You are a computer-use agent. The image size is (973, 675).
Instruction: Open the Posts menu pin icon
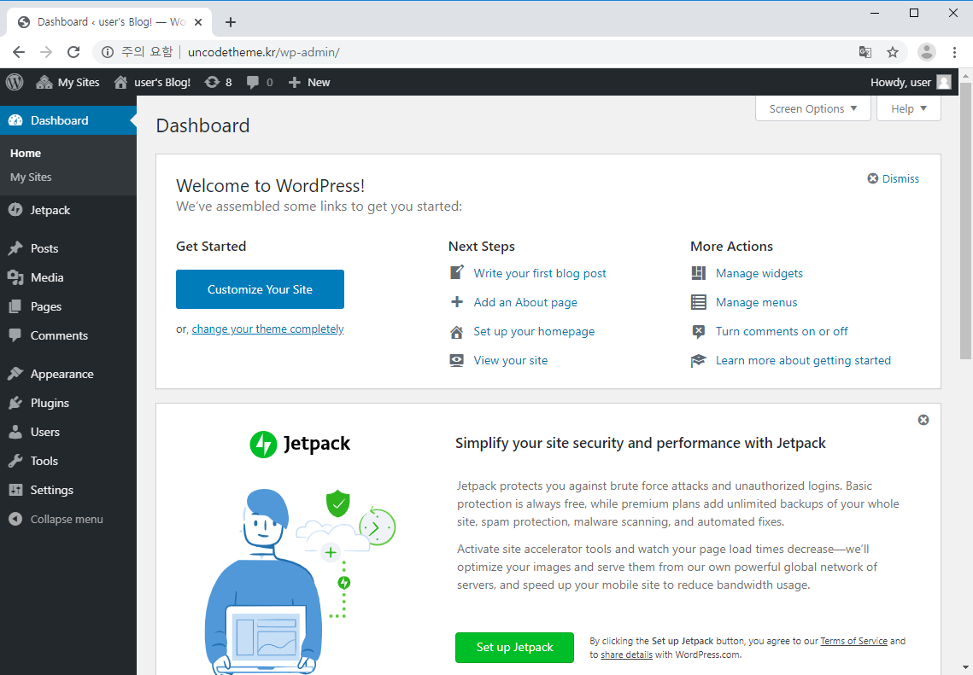[15, 248]
